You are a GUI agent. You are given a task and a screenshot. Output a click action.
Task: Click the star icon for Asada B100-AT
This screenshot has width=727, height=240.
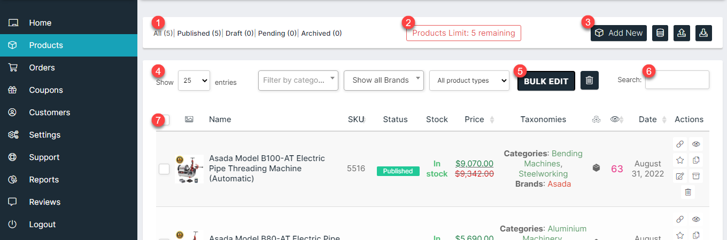click(680, 160)
